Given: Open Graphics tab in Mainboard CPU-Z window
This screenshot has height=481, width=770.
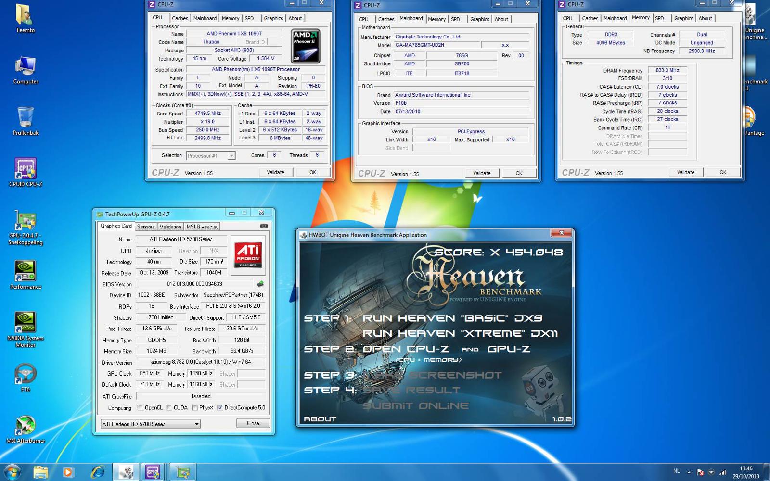Looking at the screenshot, I should 479,19.
